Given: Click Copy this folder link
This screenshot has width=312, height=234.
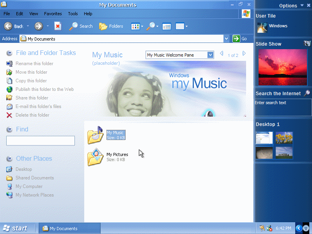Looking at the screenshot, I should click(x=31, y=81).
